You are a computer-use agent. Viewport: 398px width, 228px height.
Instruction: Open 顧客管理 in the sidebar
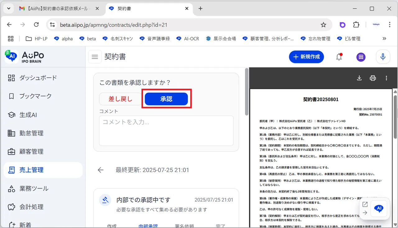[43, 152]
